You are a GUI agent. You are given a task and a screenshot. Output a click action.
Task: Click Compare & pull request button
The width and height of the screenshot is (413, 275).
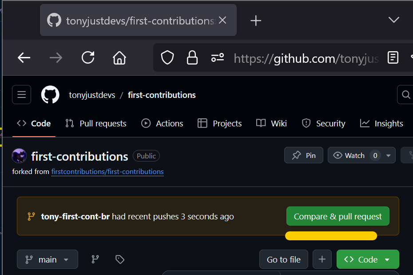[x=338, y=216]
